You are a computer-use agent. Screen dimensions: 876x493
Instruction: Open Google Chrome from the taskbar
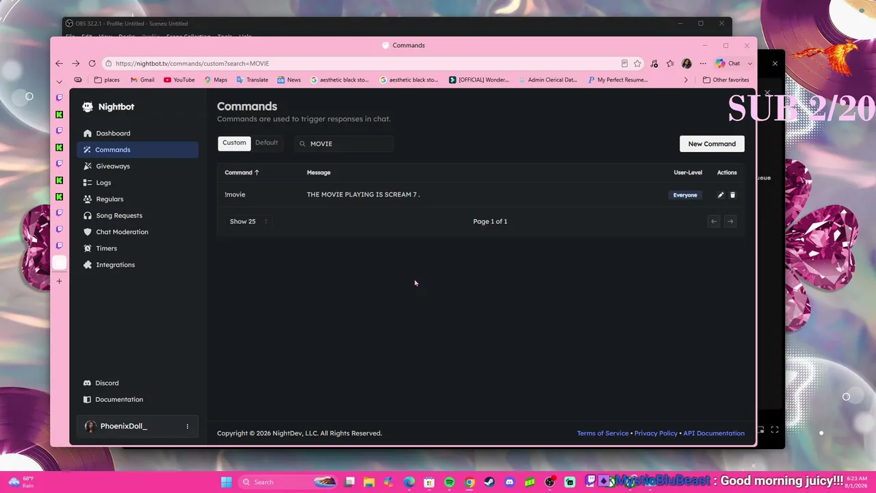pos(470,482)
